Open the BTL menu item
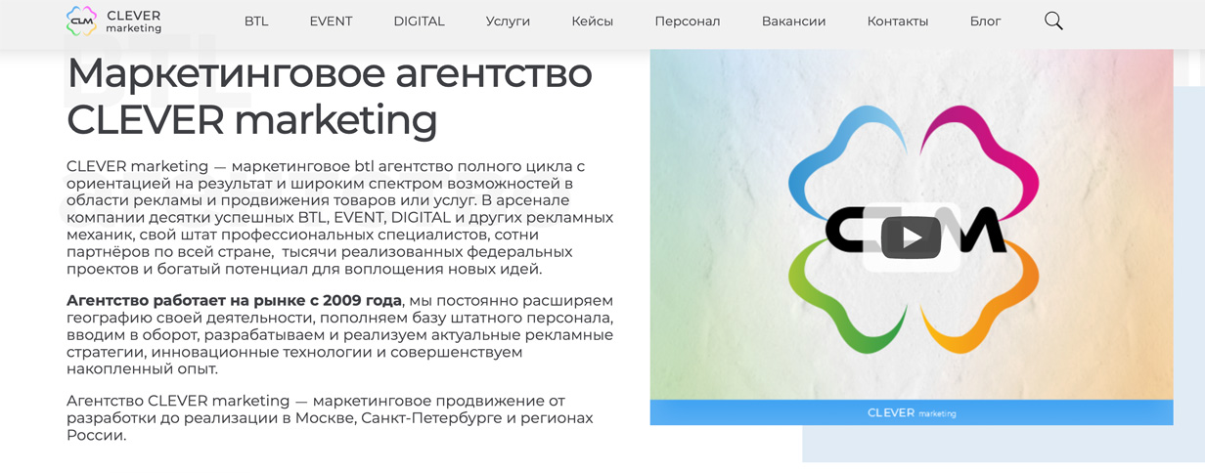1205x473 pixels. 256,21
